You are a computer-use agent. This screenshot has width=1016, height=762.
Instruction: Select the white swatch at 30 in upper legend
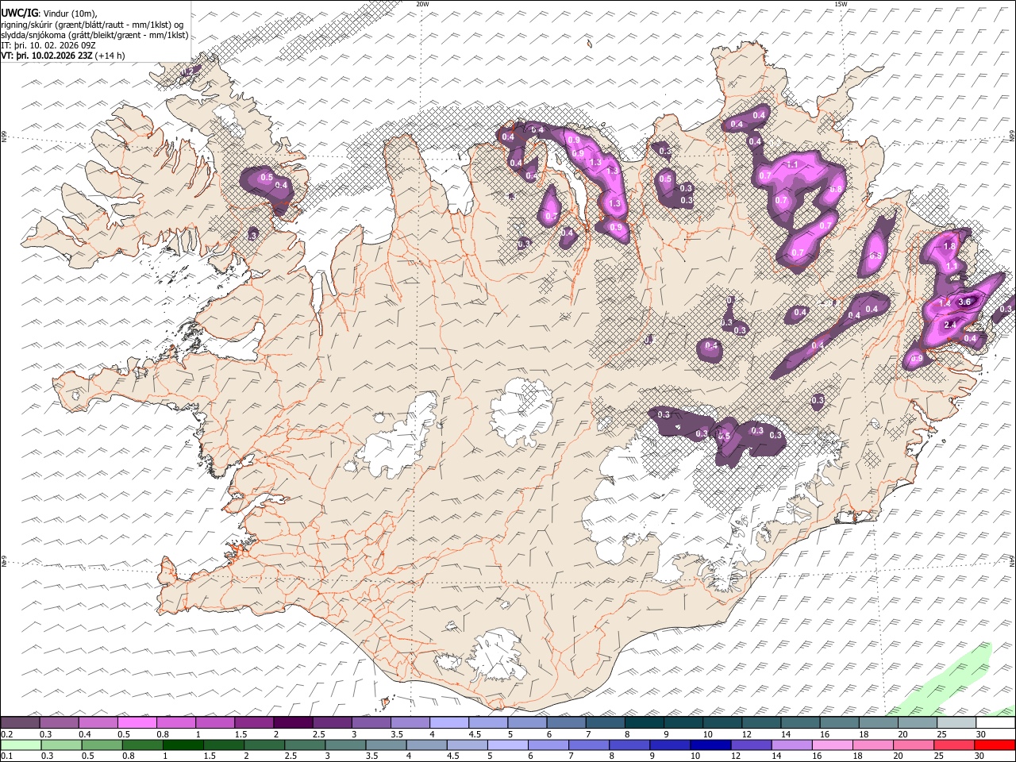pos(995,723)
